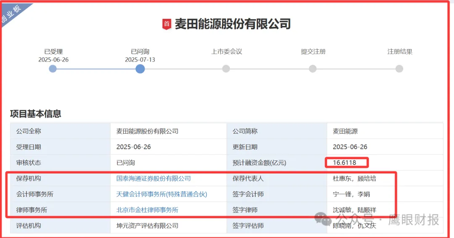This screenshot has height=238, width=454.
Task: Click the 评估机构 label cell
Action: tap(60, 225)
